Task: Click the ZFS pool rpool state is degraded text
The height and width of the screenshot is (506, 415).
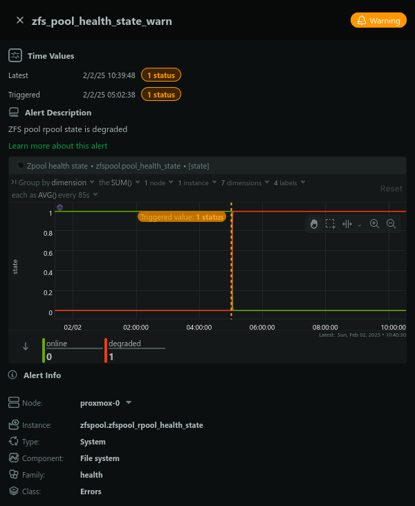Action: tap(68, 129)
